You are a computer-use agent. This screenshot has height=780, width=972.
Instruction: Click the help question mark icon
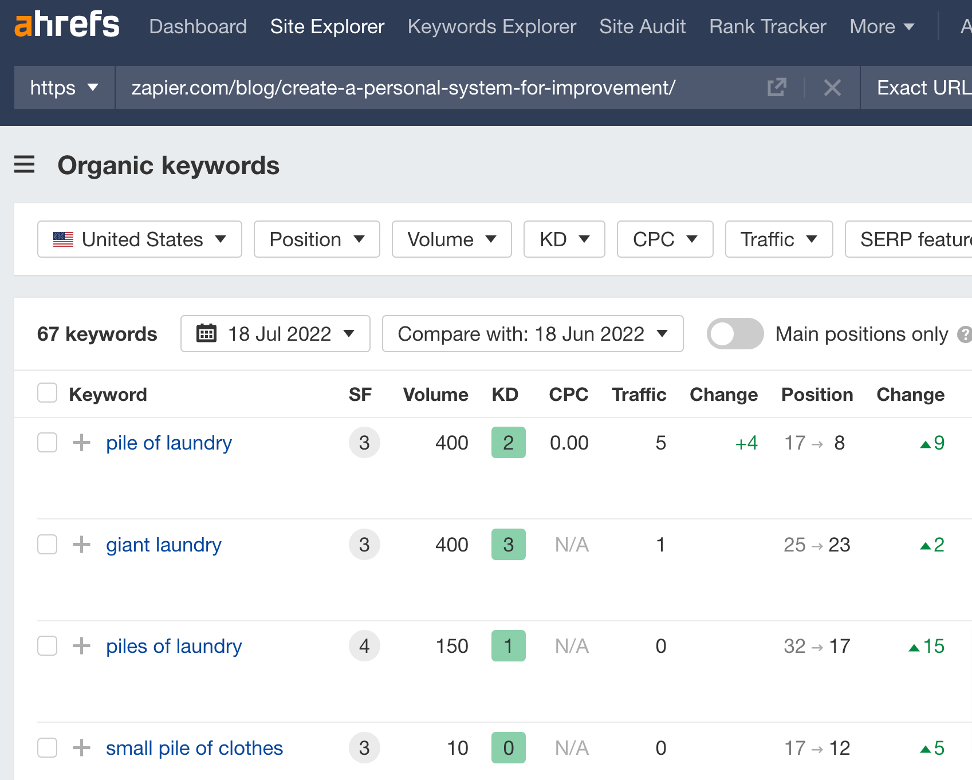tap(966, 334)
